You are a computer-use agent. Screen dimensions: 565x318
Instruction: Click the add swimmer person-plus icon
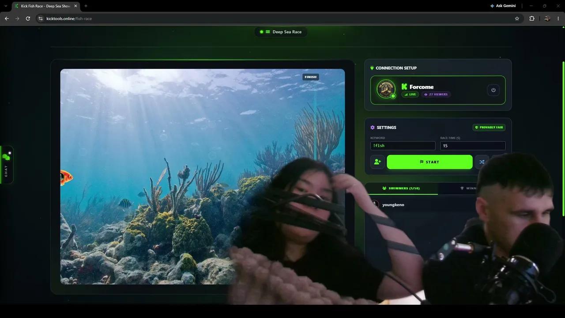click(377, 162)
